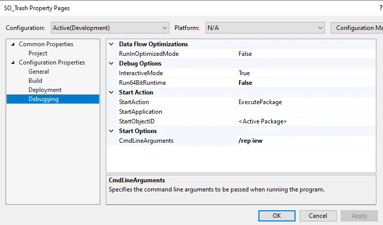Collapse the Common Properties tree node

pyautogui.click(x=13, y=44)
